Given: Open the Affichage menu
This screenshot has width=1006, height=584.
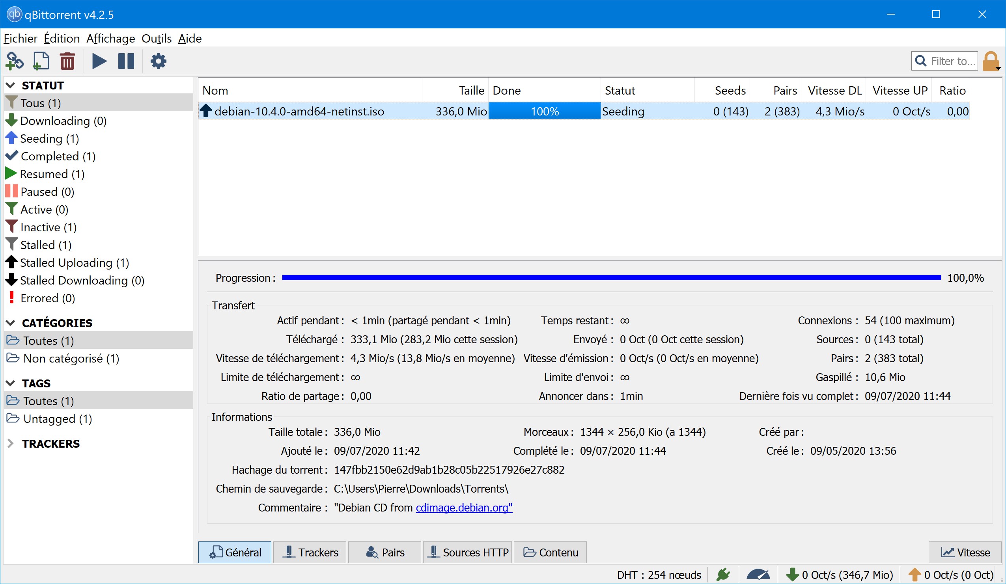Looking at the screenshot, I should pos(111,39).
